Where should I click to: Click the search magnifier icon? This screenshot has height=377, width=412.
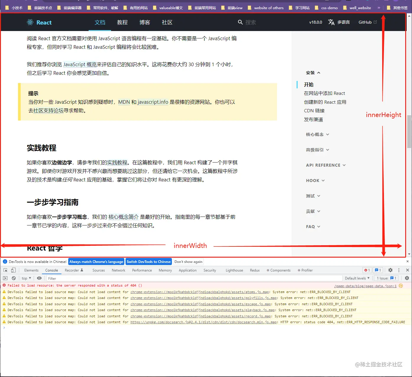click(x=240, y=22)
